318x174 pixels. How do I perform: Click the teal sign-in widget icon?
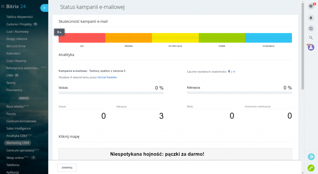(311, 157)
